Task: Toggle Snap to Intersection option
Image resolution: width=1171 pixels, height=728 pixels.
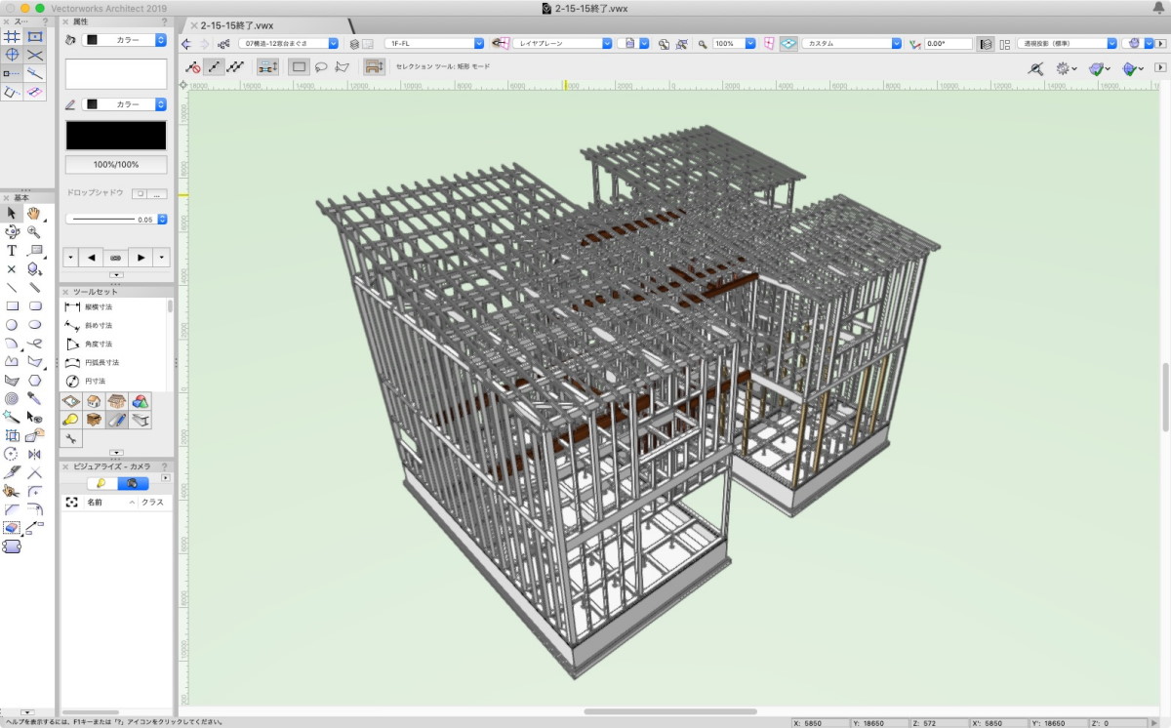Action: pos(35,55)
